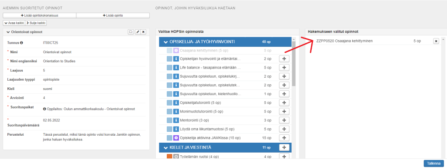Click the name value Orientation to Studies
The width and height of the screenshot is (447, 168).
[59, 61]
